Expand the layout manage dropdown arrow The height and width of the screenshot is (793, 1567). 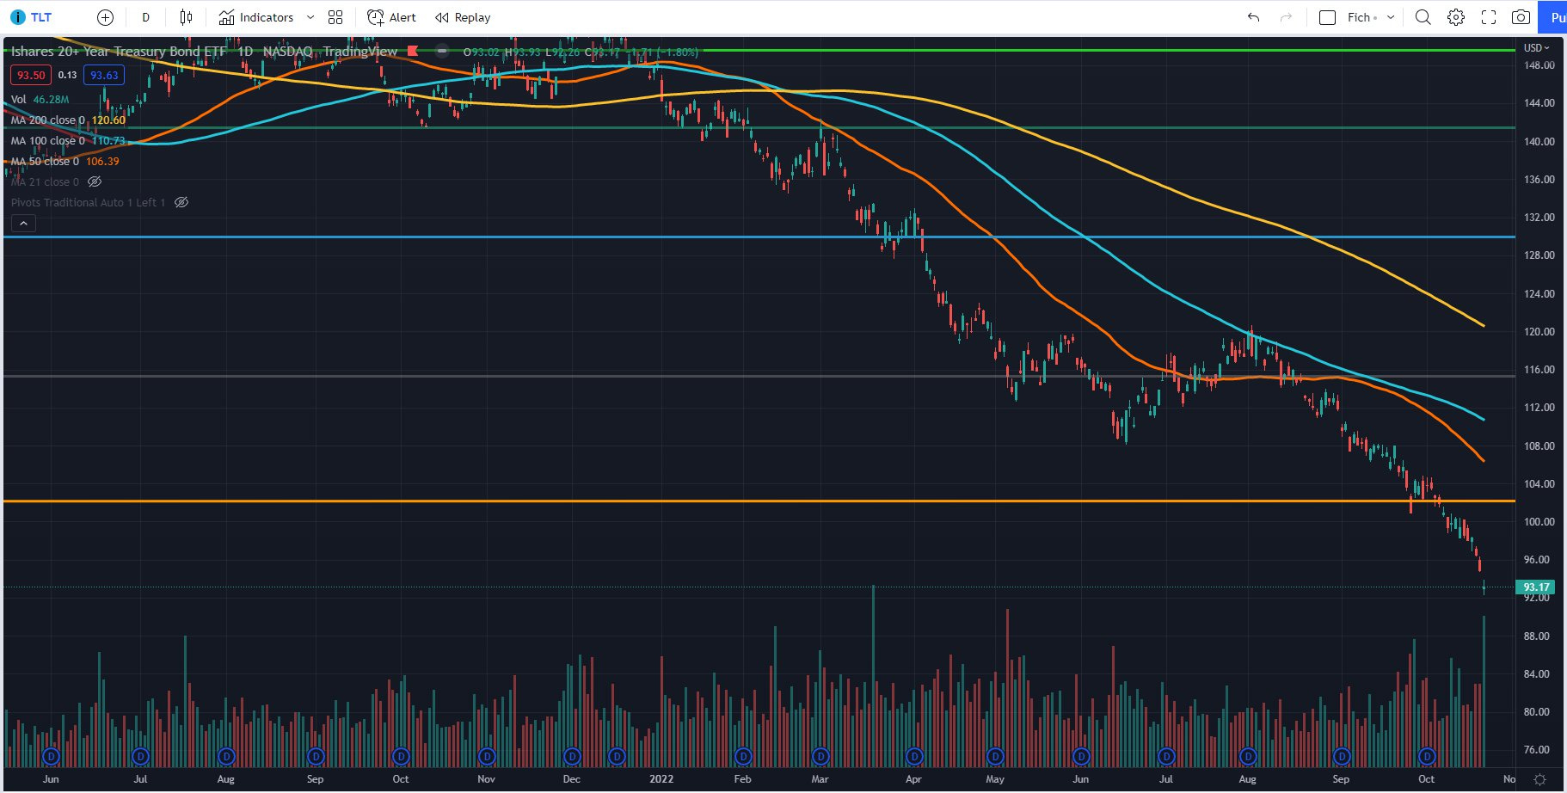1391,17
